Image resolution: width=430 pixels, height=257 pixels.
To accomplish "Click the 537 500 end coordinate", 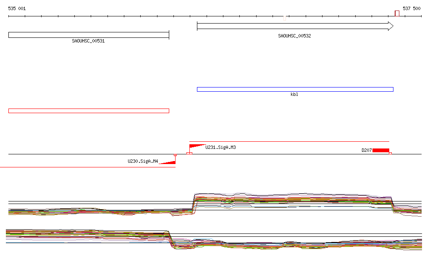I will pos(412,8).
